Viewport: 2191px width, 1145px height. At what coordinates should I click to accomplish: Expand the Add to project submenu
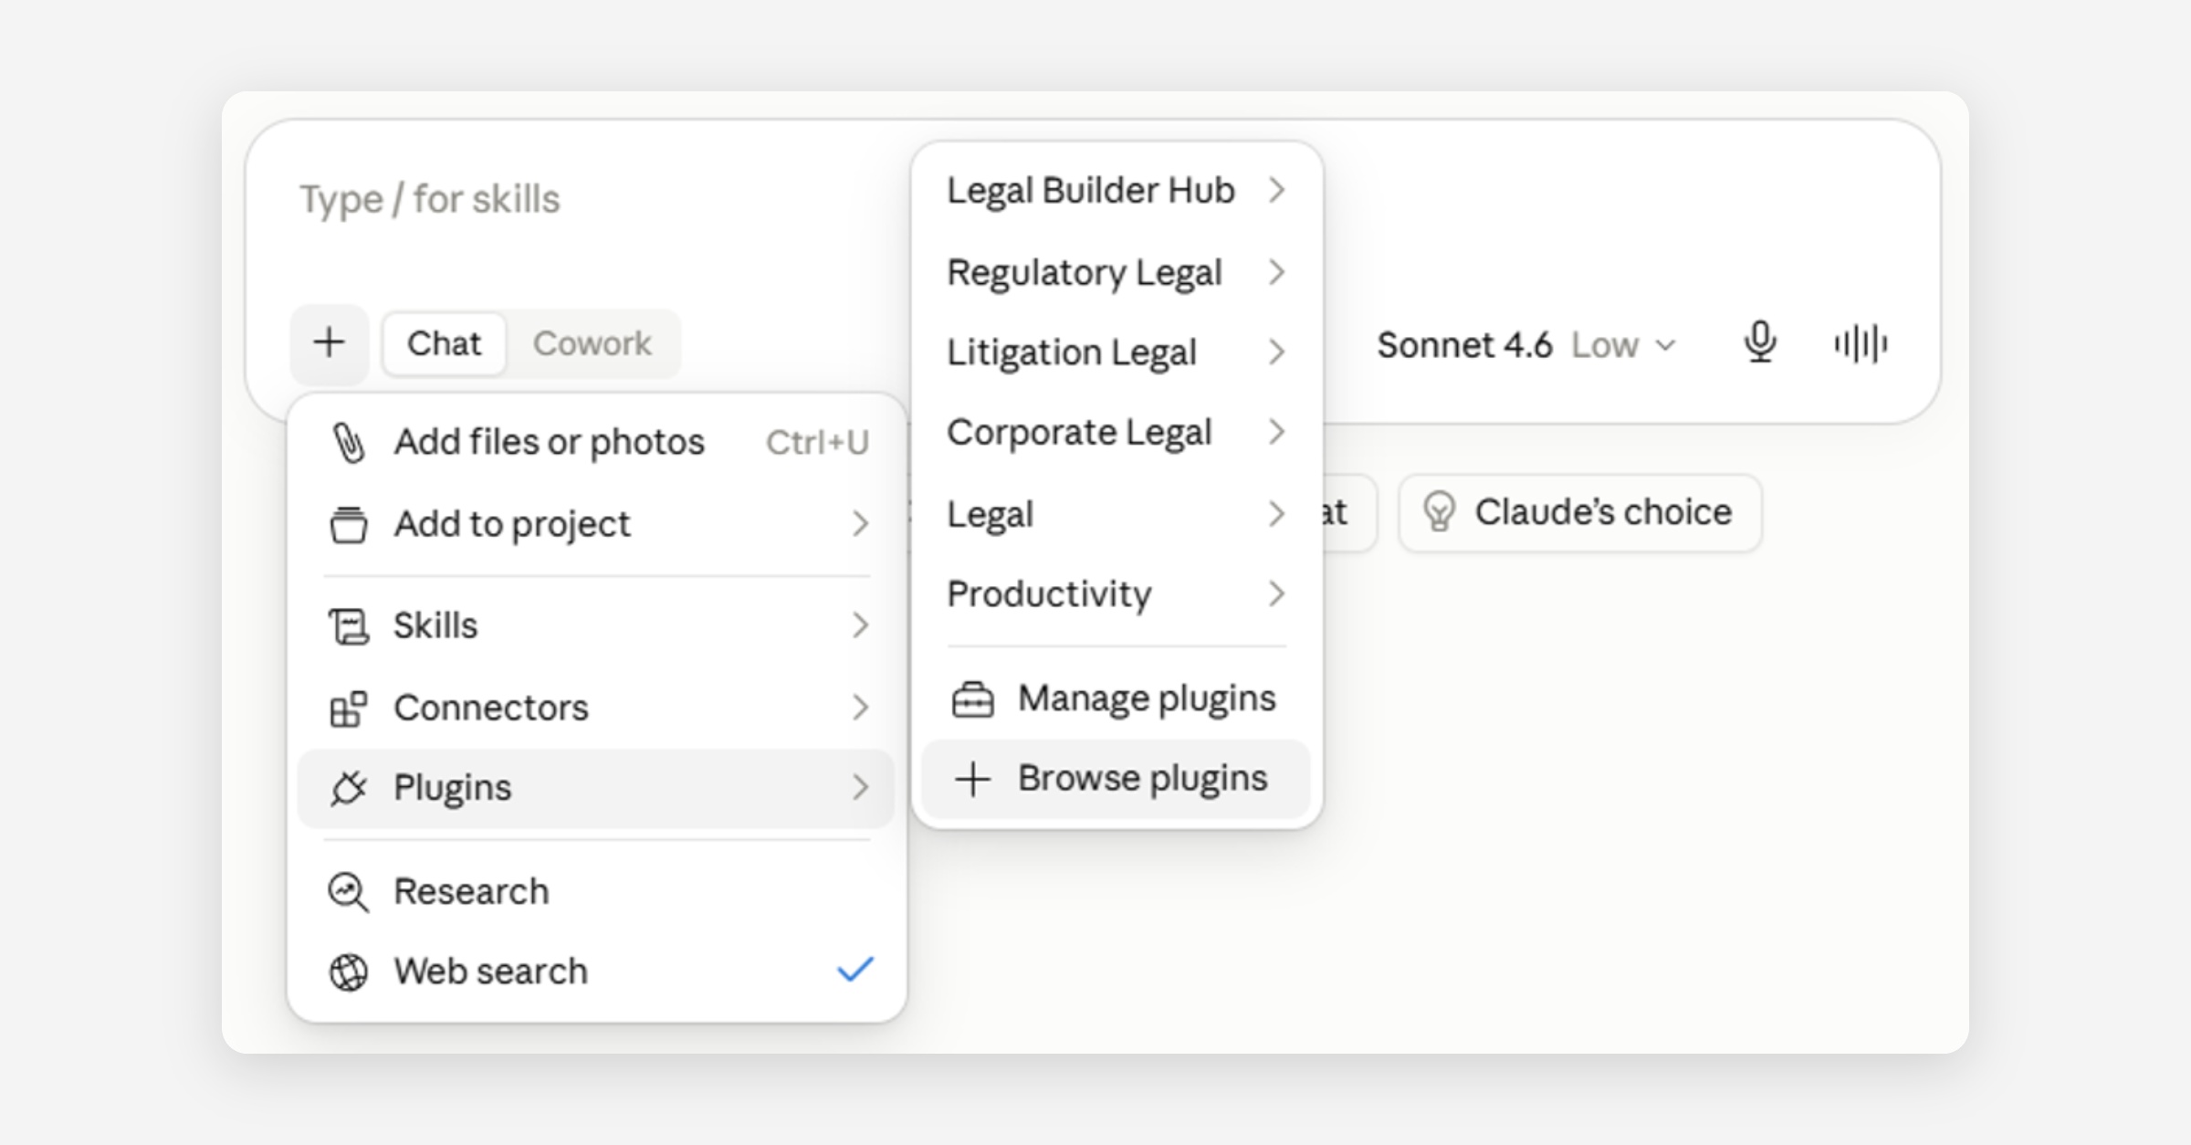pyautogui.click(x=597, y=524)
